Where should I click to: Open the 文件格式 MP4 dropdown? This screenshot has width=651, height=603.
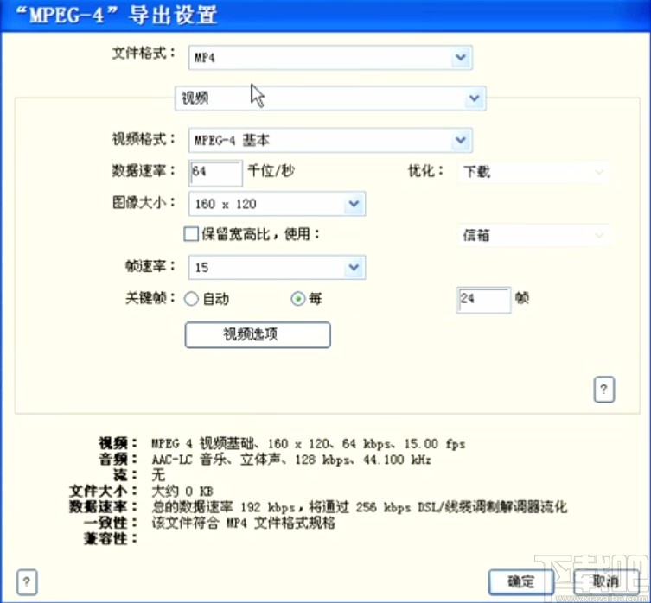[330, 57]
